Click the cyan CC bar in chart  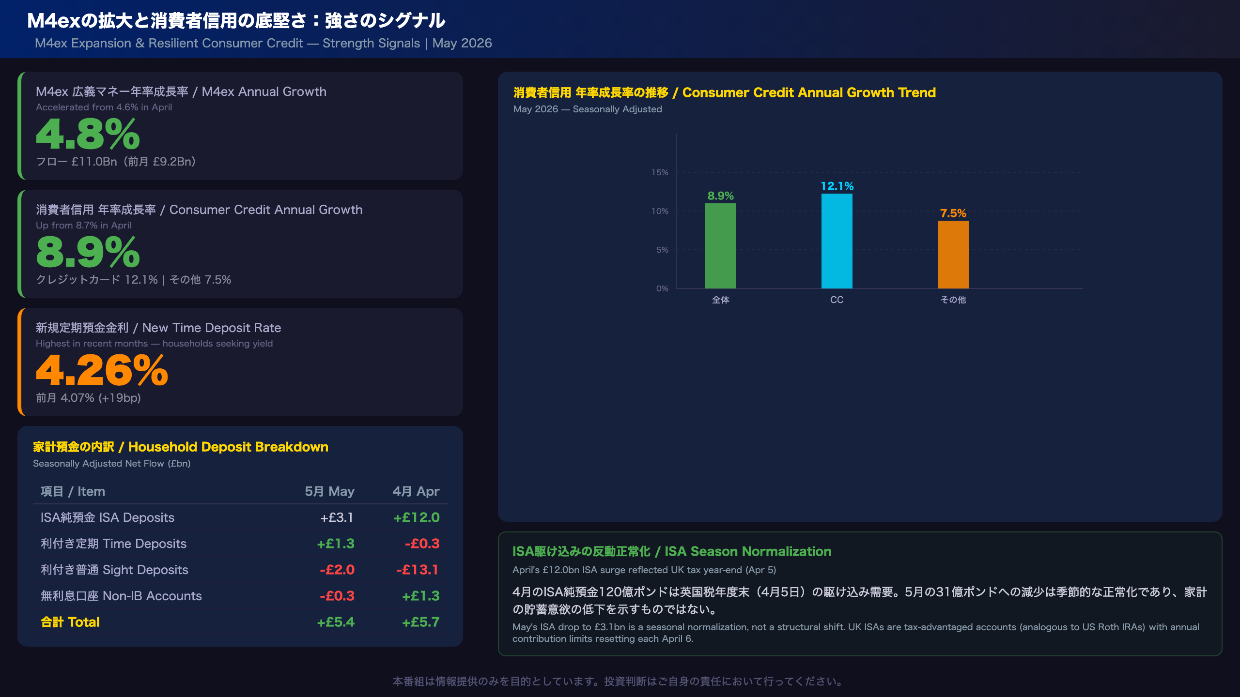(837, 241)
